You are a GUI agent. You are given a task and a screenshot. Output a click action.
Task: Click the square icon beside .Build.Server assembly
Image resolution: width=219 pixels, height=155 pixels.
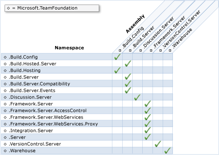point(130,51)
